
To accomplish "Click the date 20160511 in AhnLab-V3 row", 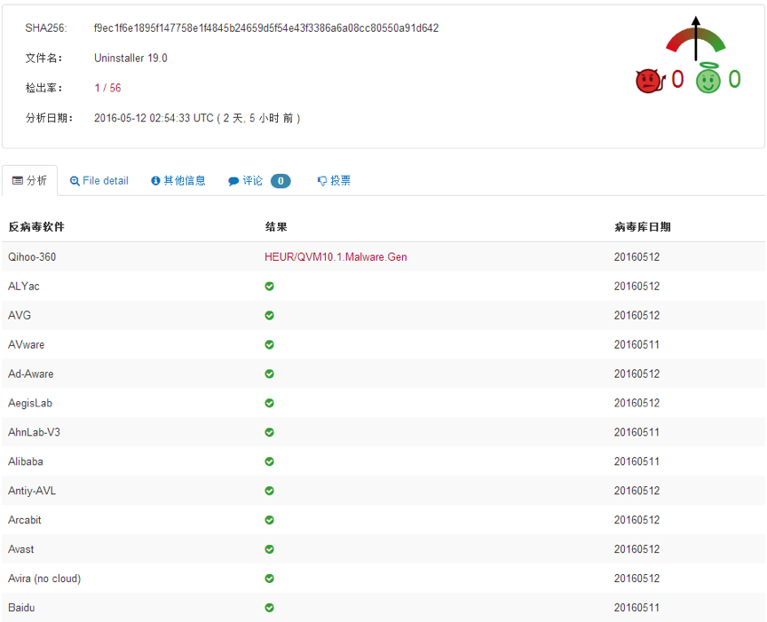I will [x=637, y=432].
